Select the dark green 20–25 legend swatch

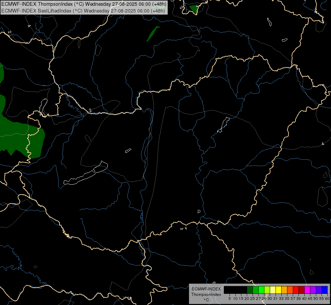250,290
